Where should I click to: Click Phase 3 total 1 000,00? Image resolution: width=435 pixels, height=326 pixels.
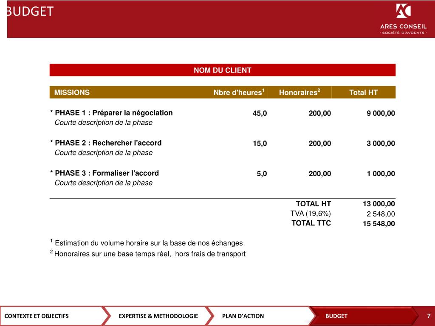[x=381, y=174]
